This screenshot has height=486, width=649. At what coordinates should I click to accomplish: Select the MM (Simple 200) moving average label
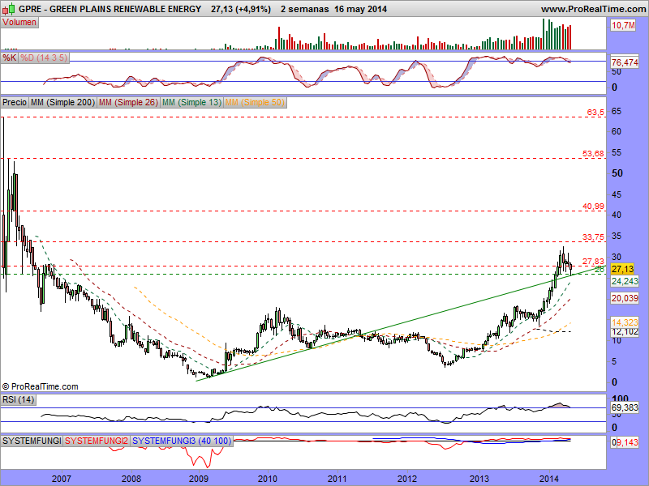coord(63,102)
